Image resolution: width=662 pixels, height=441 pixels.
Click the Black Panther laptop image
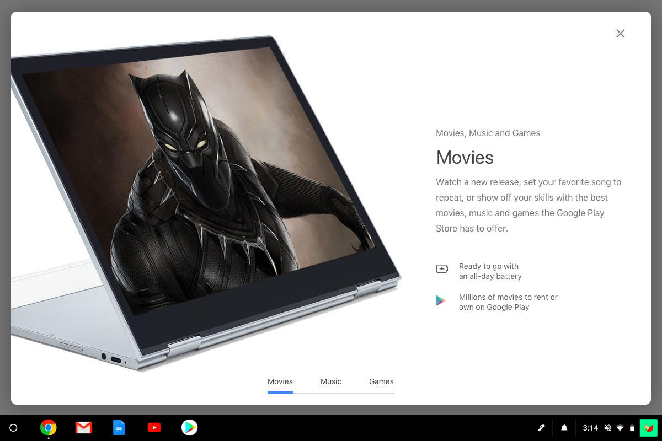pos(206,203)
